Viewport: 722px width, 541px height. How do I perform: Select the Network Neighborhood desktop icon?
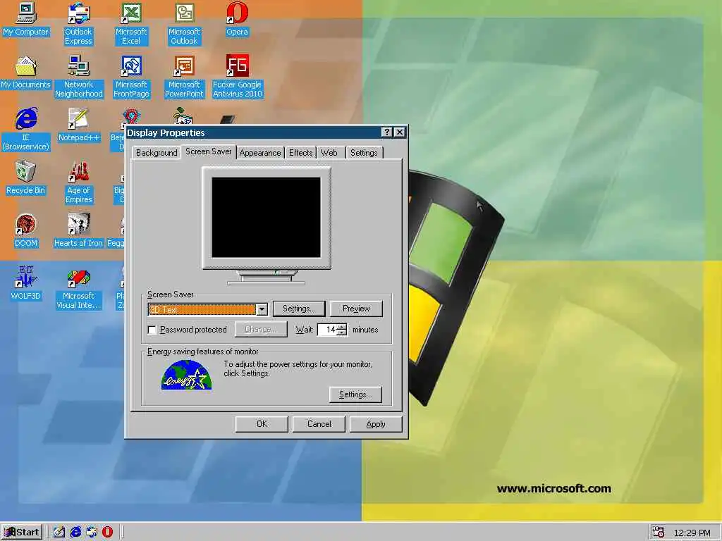pos(79,77)
